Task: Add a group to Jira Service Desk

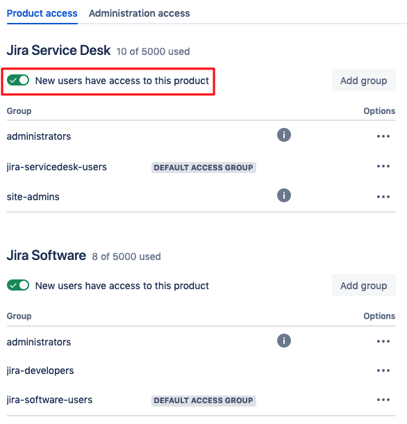Action: [x=363, y=81]
